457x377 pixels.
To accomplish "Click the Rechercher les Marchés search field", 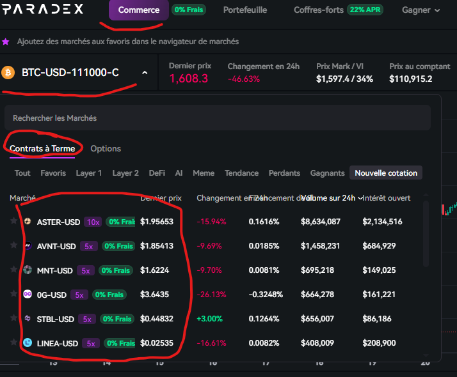I will tap(218, 118).
